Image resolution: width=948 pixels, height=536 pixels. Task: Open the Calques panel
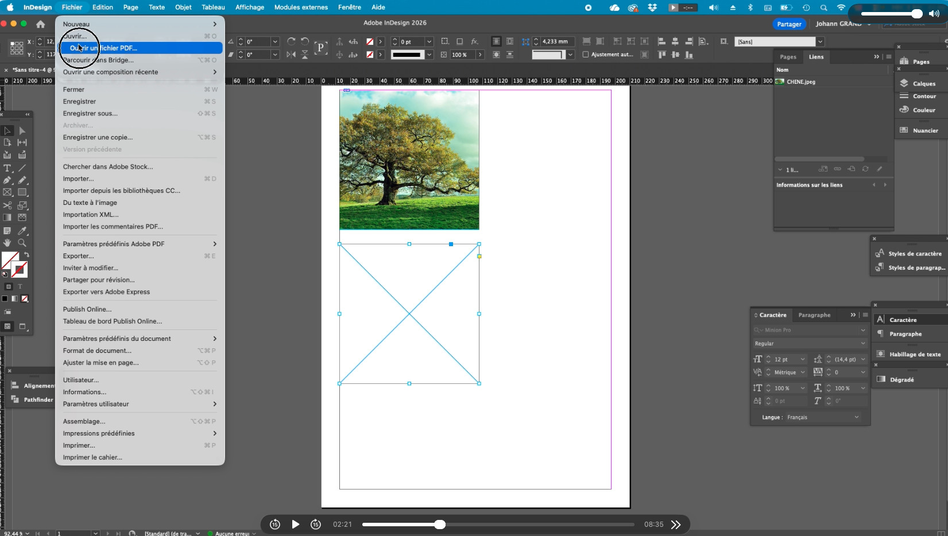(x=923, y=84)
